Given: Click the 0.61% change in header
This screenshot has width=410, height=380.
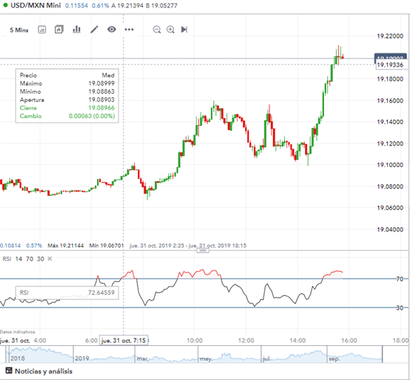Looking at the screenshot, I should (101, 5).
